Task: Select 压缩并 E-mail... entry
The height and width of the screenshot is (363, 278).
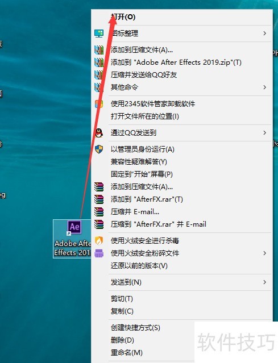Action: [182, 212]
